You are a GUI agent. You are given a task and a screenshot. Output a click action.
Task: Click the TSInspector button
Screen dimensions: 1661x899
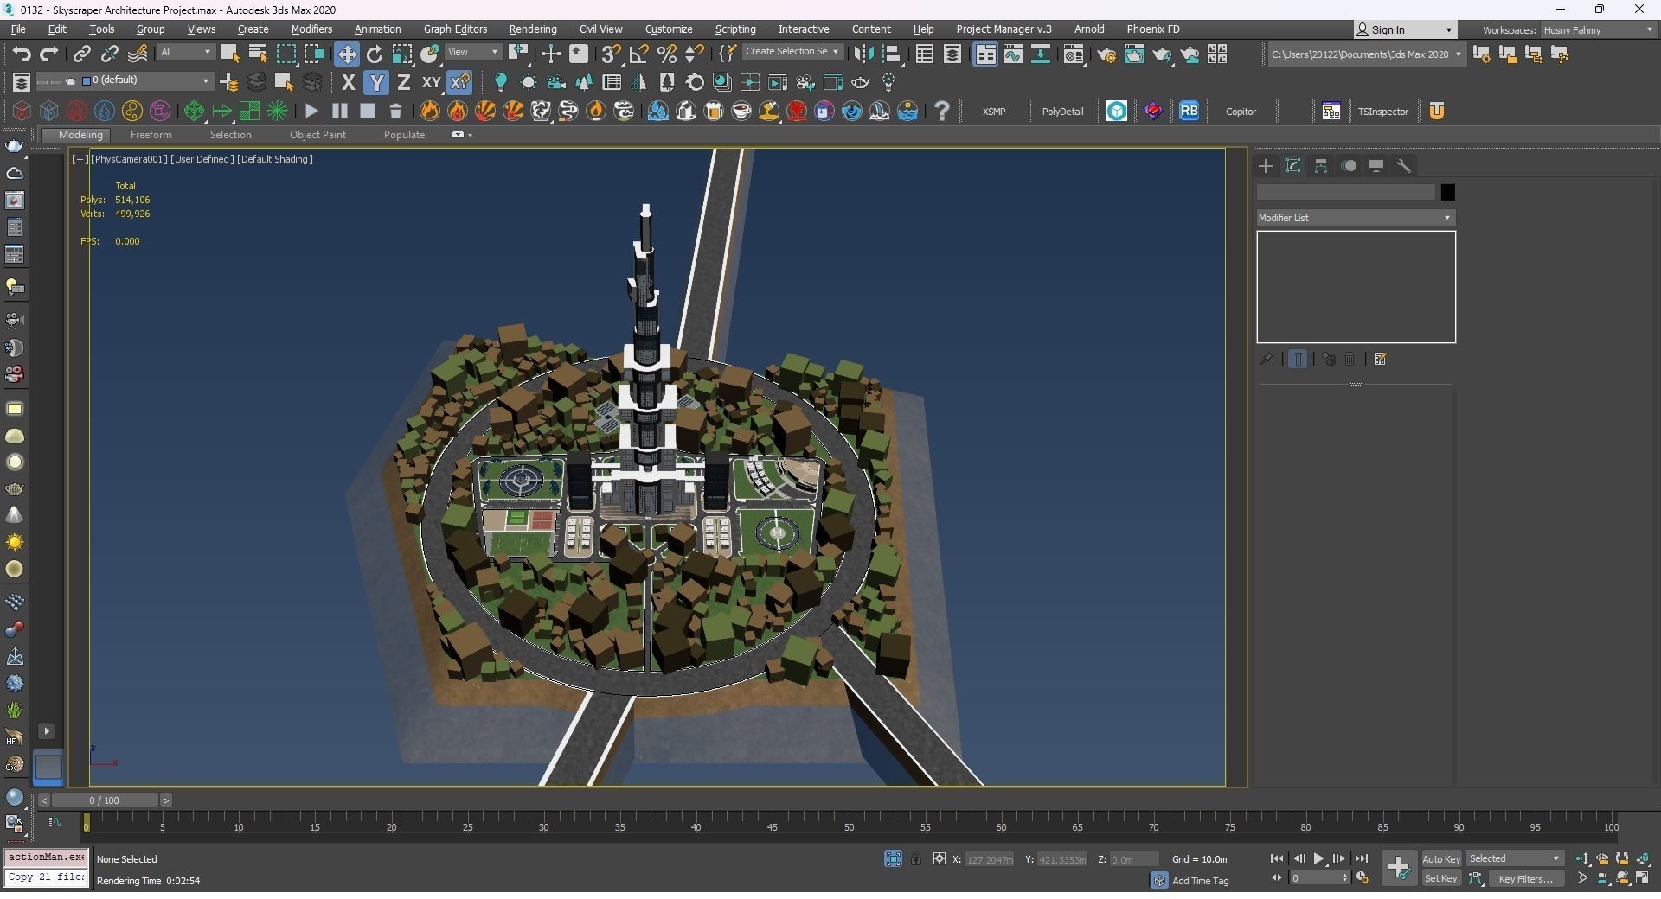(x=1382, y=112)
